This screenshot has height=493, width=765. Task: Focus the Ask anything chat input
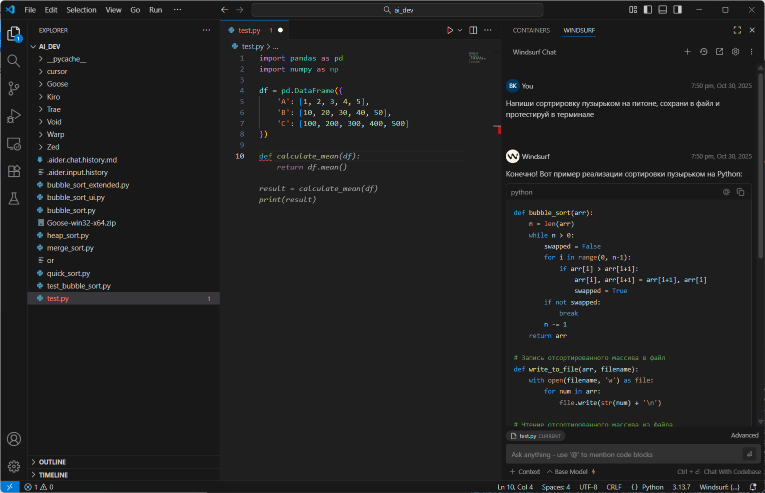tap(623, 454)
